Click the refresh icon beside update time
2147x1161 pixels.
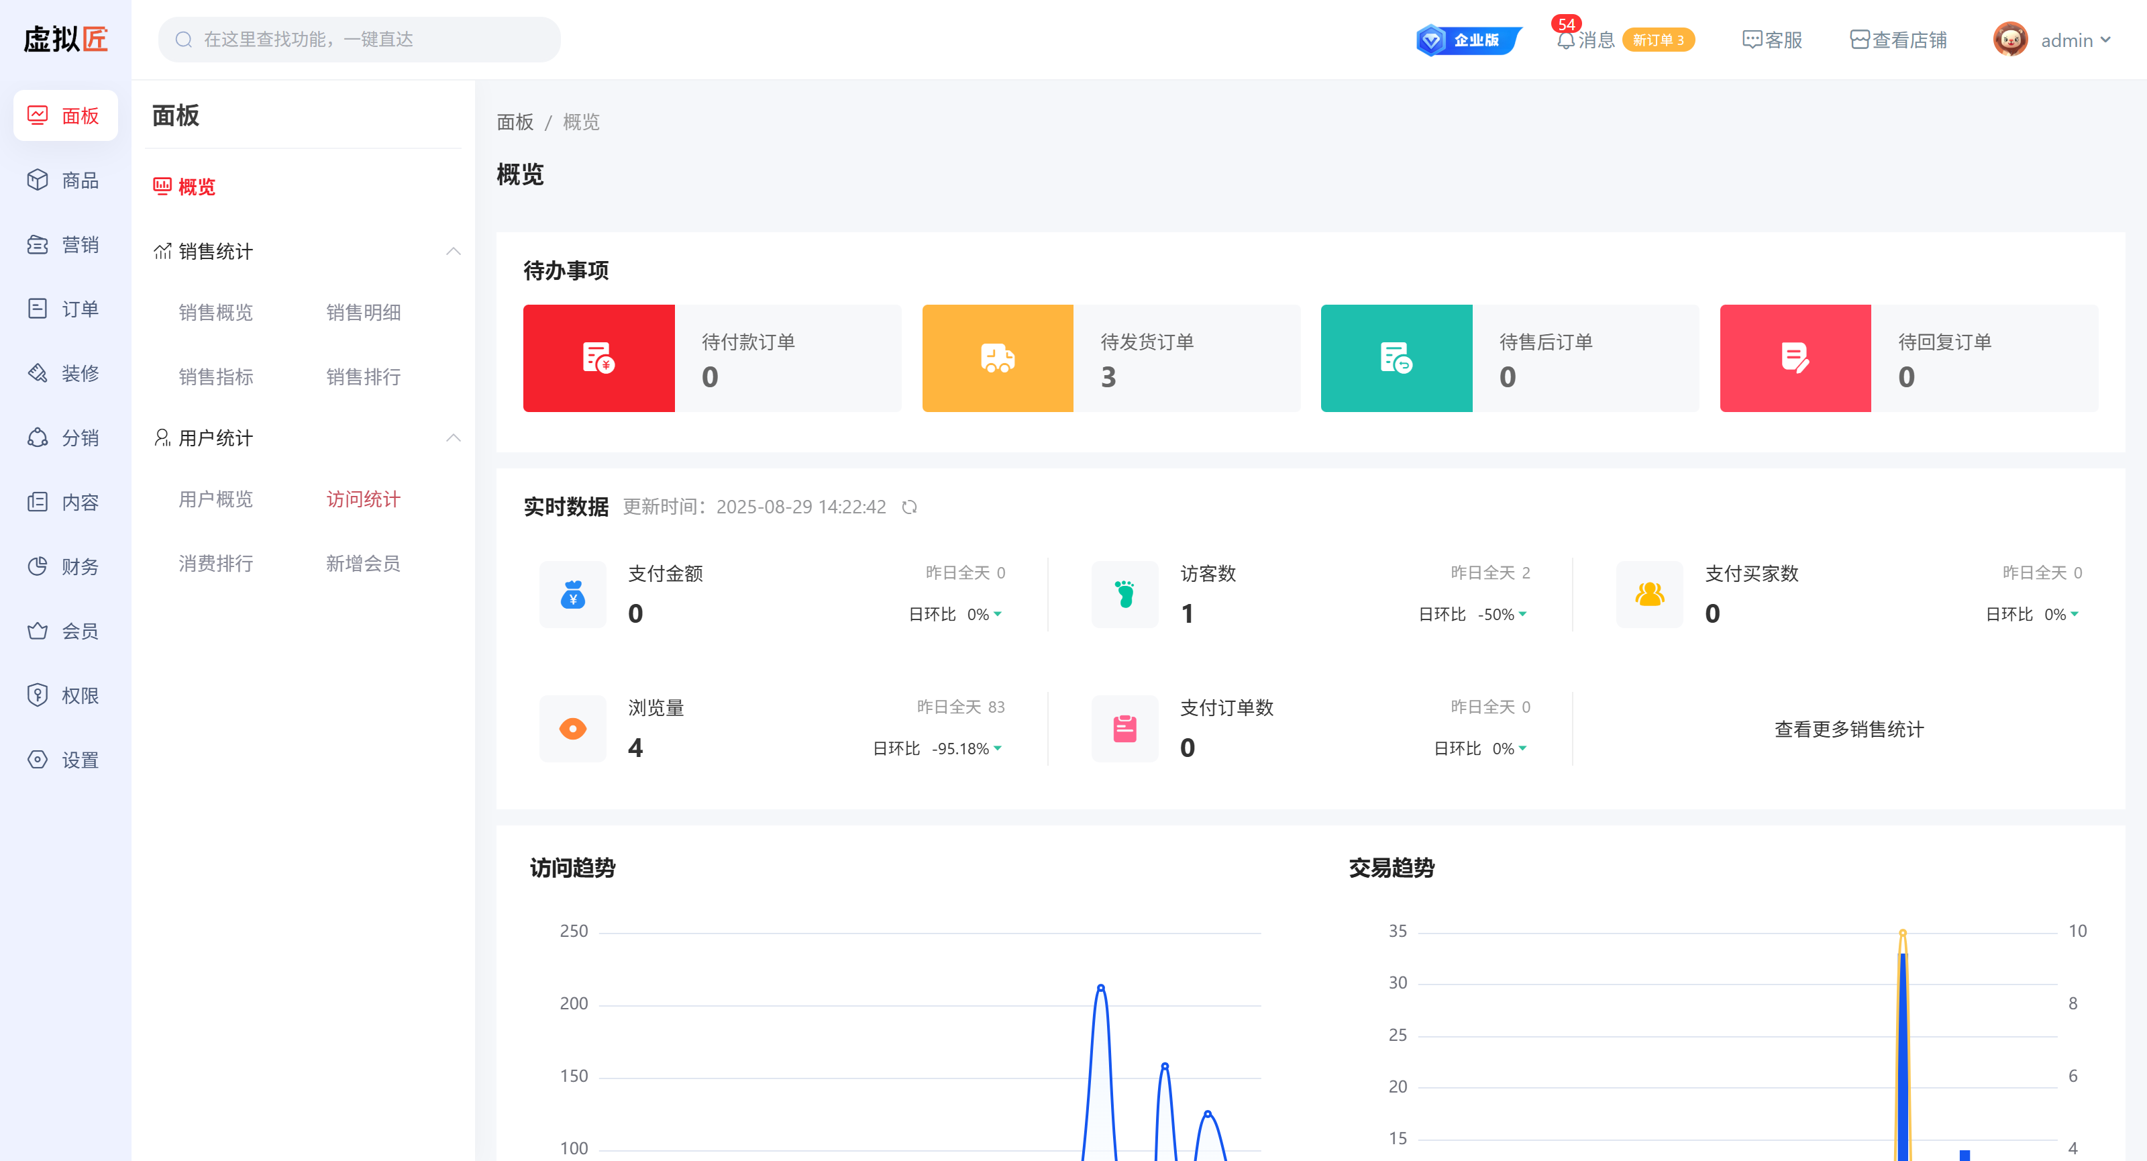909,507
